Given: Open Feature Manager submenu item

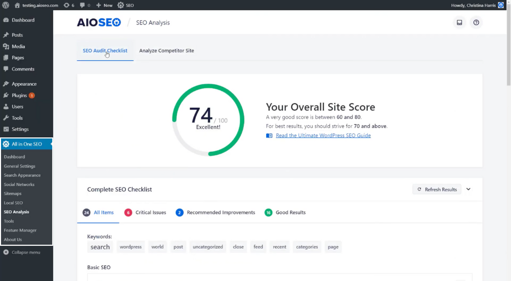Looking at the screenshot, I should [x=20, y=230].
